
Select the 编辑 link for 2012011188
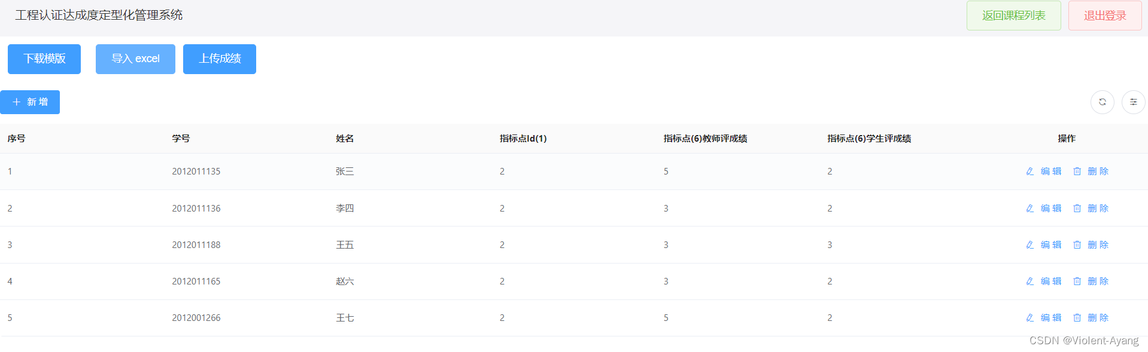click(x=1050, y=245)
